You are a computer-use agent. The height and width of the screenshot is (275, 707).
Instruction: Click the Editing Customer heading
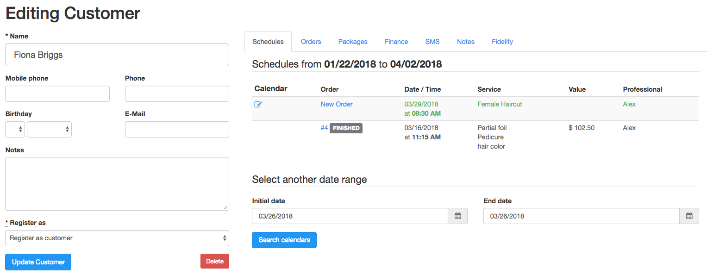click(73, 13)
